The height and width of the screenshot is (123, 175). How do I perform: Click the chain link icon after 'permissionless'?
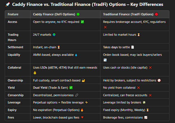(77, 95)
